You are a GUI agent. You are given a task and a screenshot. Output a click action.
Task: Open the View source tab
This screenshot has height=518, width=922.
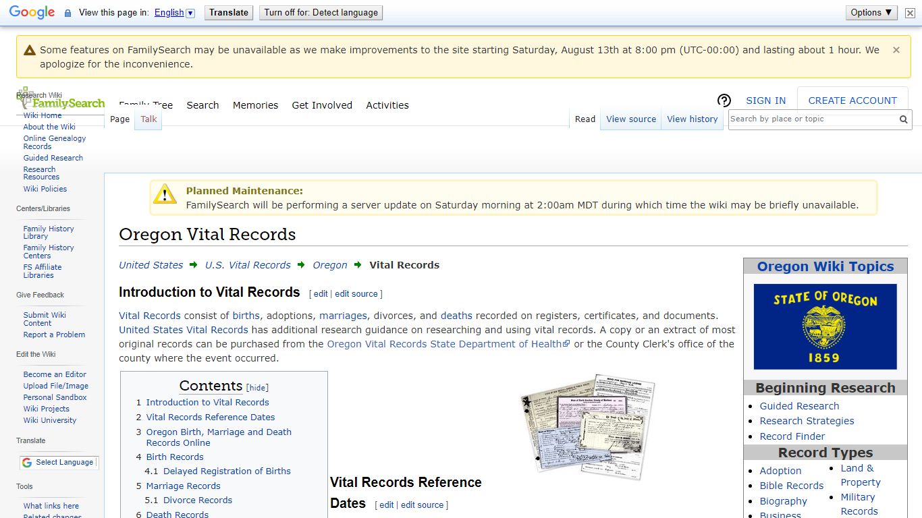coord(631,119)
